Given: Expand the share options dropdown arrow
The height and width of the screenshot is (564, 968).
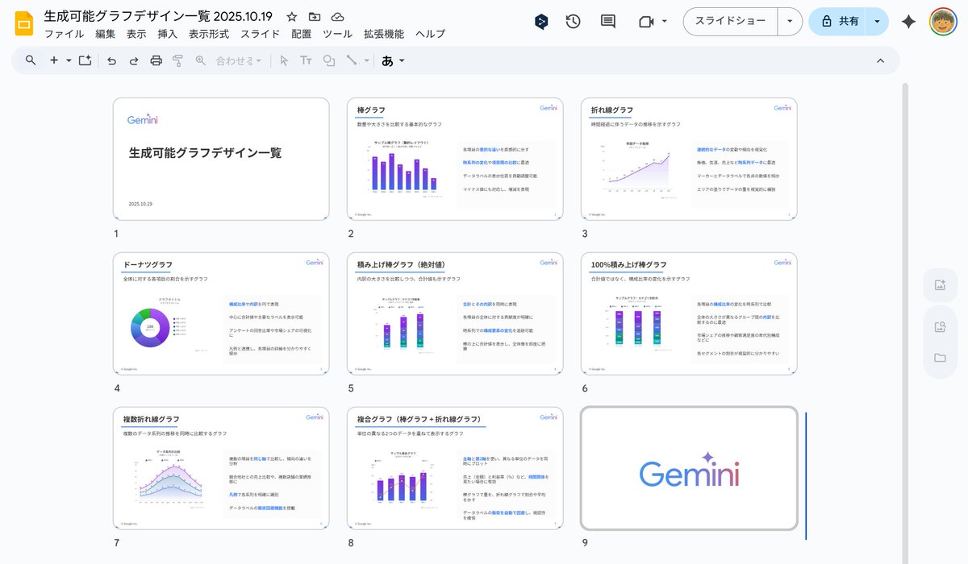Looking at the screenshot, I should (x=878, y=22).
